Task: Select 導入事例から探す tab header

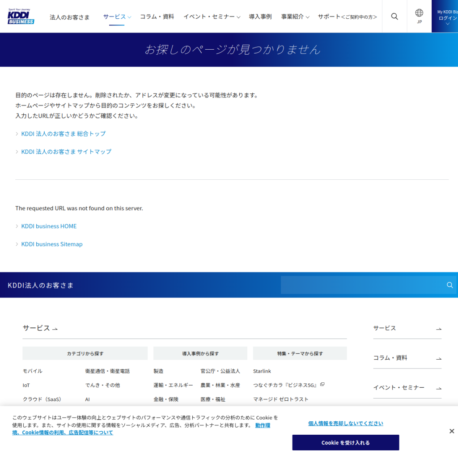Action: (200, 353)
